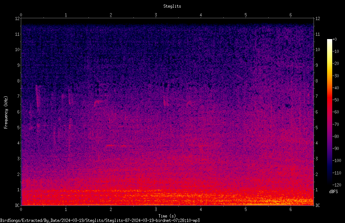Click the 6 second mark on top axis
Screen dimensions: 345x223
point(291,15)
